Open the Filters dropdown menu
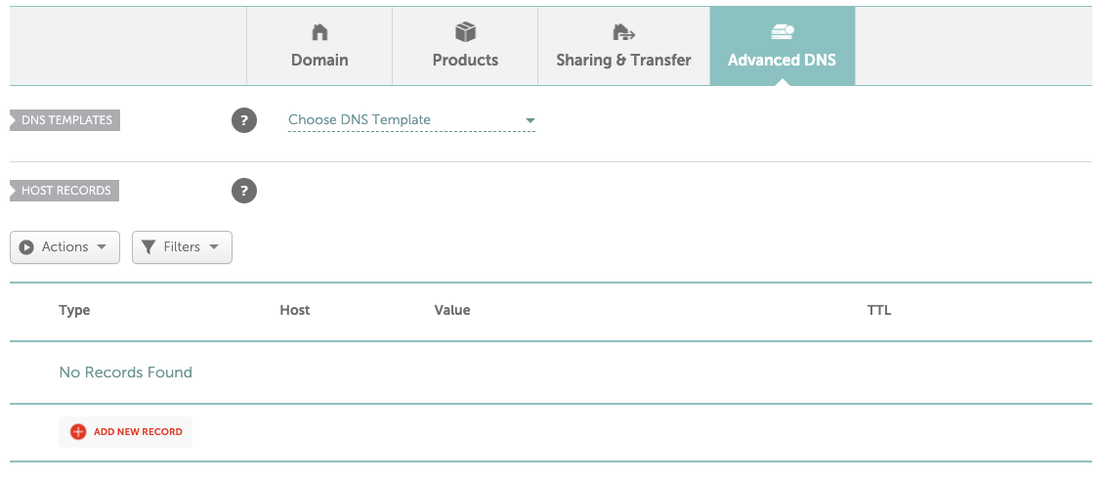This screenshot has width=1102, height=483. point(182,247)
